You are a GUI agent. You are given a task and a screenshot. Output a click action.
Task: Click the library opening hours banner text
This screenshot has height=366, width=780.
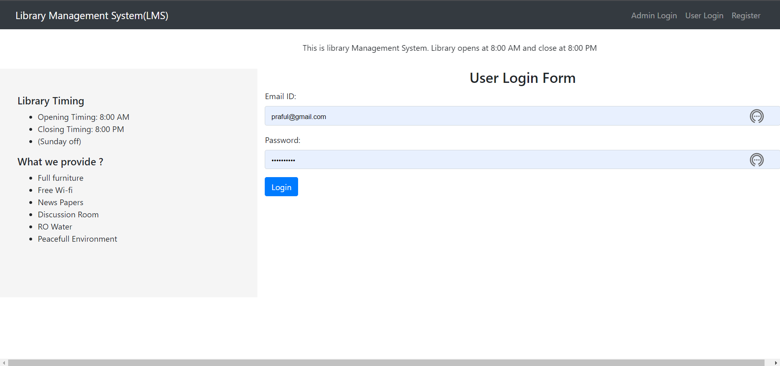[x=449, y=48]
